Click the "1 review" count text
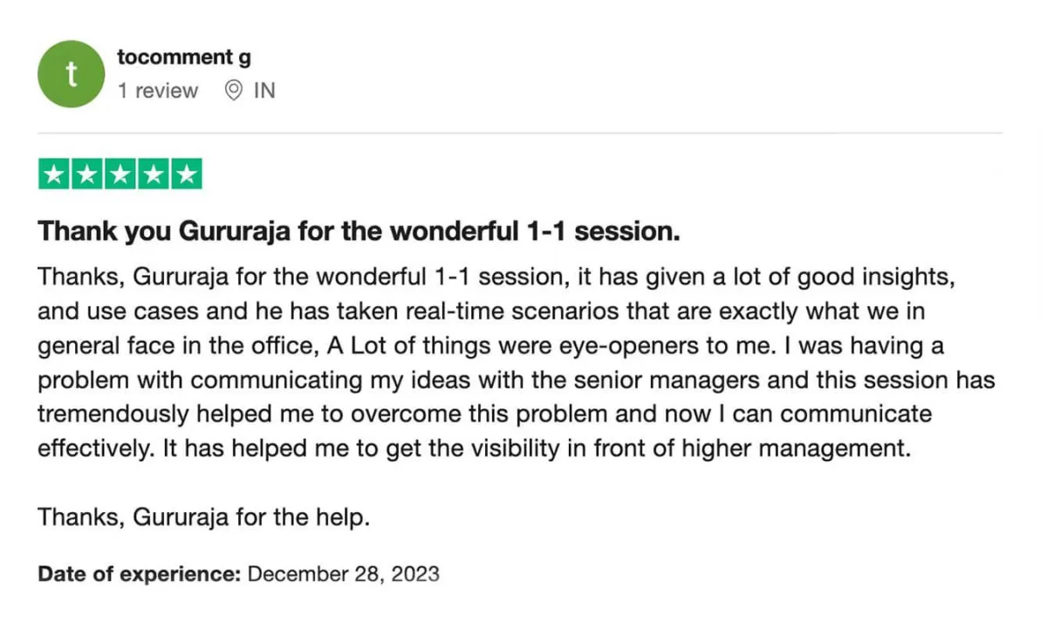The width and height of the screenshot is (1047, 617). [x=158, y=90]
